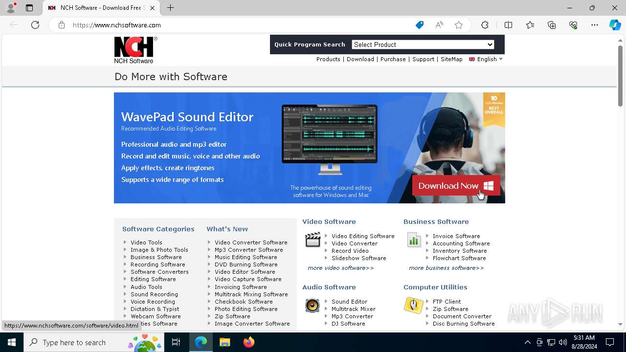This screenshot has height=352, width=626.
Task: Open the Products menu
Action: (x=328, y=59)
